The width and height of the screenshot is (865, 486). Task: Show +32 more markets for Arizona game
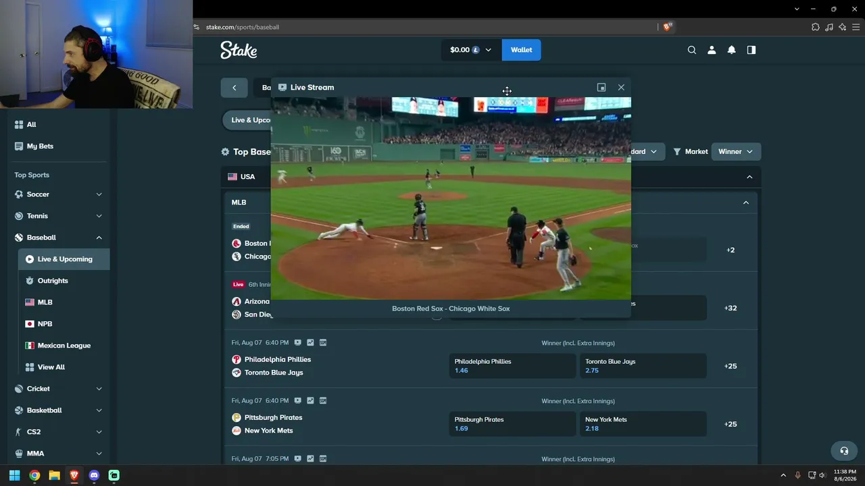(731, 308)
